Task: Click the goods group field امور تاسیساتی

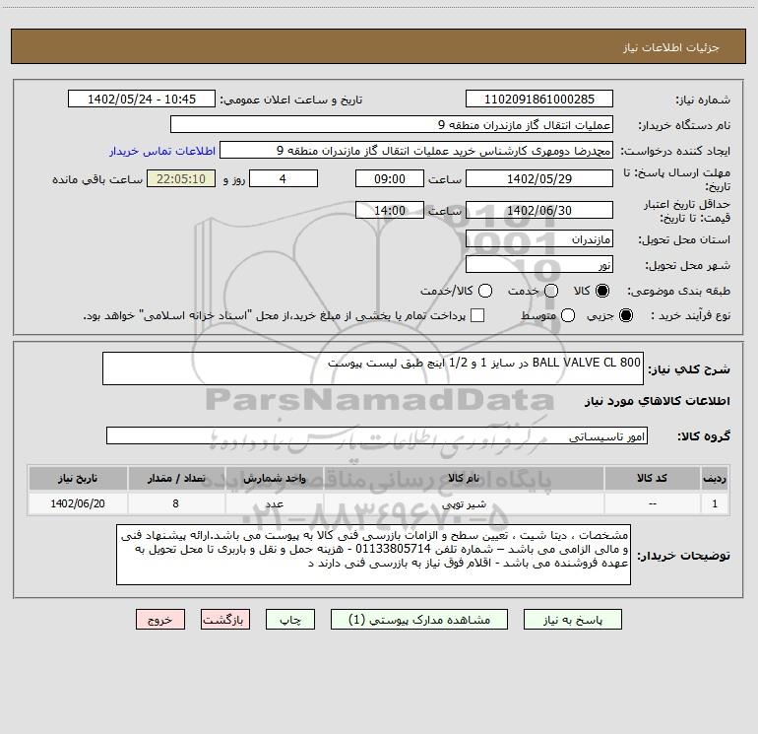Action: coord(377,435)
